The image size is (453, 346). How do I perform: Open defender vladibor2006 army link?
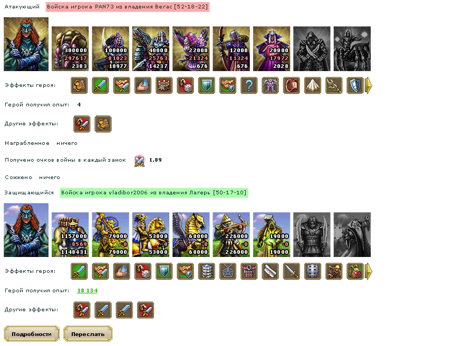pos(153,192)
